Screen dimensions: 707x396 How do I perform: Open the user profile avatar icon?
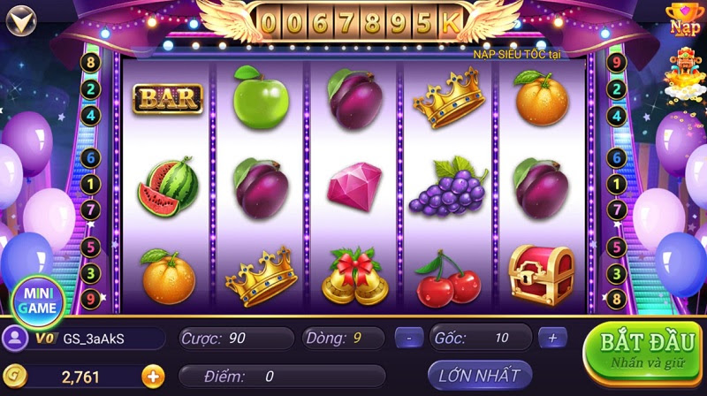click(15, 338)
